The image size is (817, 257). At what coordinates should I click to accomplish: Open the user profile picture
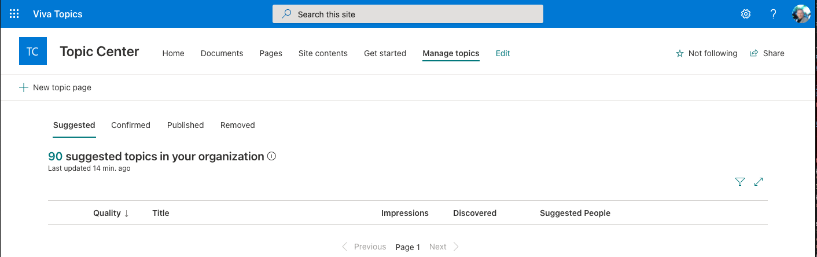coord(801,14)
